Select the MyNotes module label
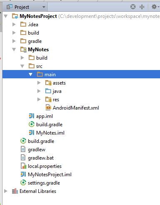This screenshot has height=205, width=160. click(38, 50)
